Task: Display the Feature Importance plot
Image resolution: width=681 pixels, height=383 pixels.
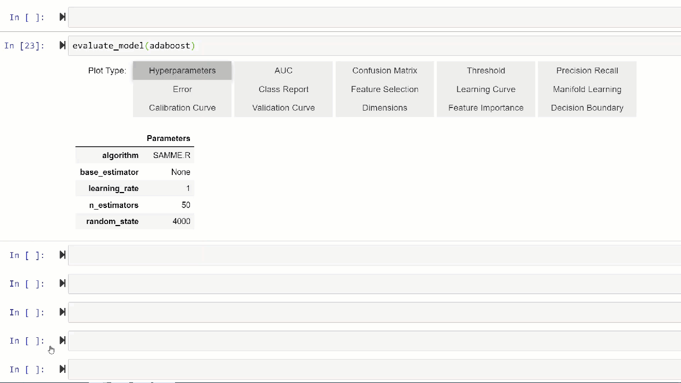Action: point(486,107)
